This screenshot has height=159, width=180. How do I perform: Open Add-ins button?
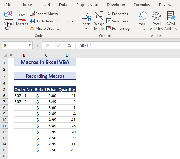[x=143, y=21]
